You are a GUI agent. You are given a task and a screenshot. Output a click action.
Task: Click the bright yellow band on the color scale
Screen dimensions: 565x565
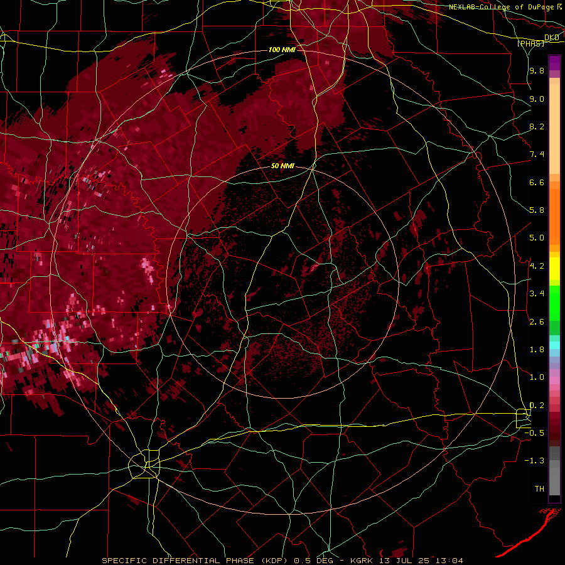(x=554, y=269)
